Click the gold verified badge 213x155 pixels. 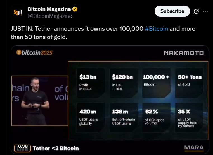75,9
